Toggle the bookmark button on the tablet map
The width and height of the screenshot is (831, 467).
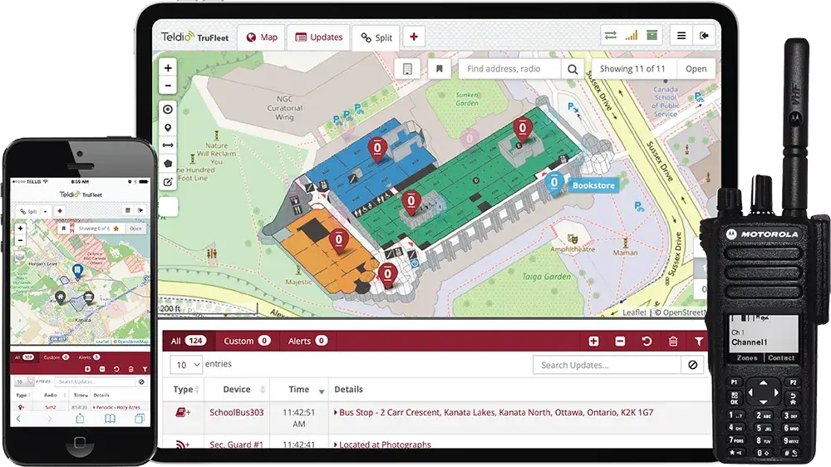pos(440,69)
